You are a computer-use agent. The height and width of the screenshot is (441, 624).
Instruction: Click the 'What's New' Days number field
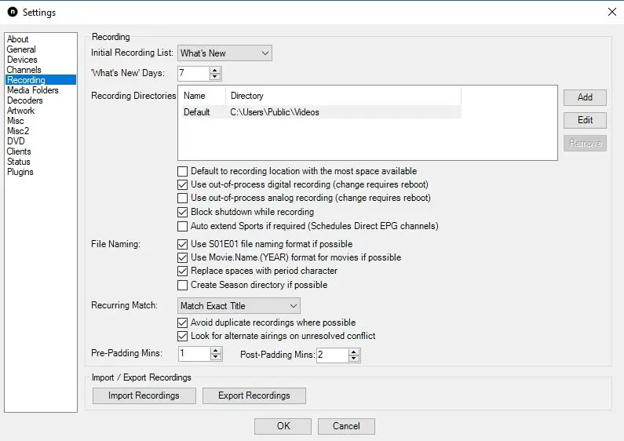(193, 73)
